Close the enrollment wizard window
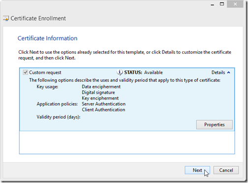Viewport: 248px width, 183px height. [x=235, y=4]
